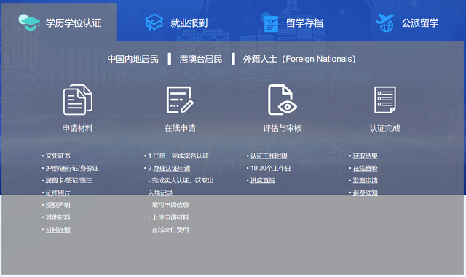Screen dimensions: 466x277
Task: Click the 公派留学 airplane globe icon
Action: pos(385,23)
